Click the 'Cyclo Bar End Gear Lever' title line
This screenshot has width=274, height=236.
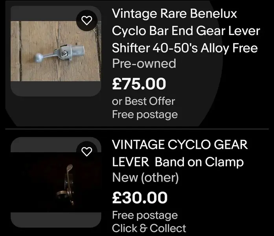tap(186, 31)
